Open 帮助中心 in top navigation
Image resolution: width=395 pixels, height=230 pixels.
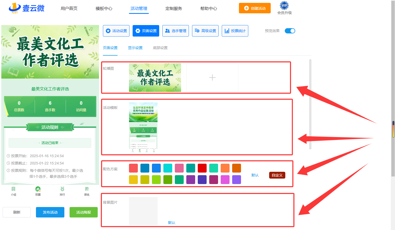coord(209,8)
